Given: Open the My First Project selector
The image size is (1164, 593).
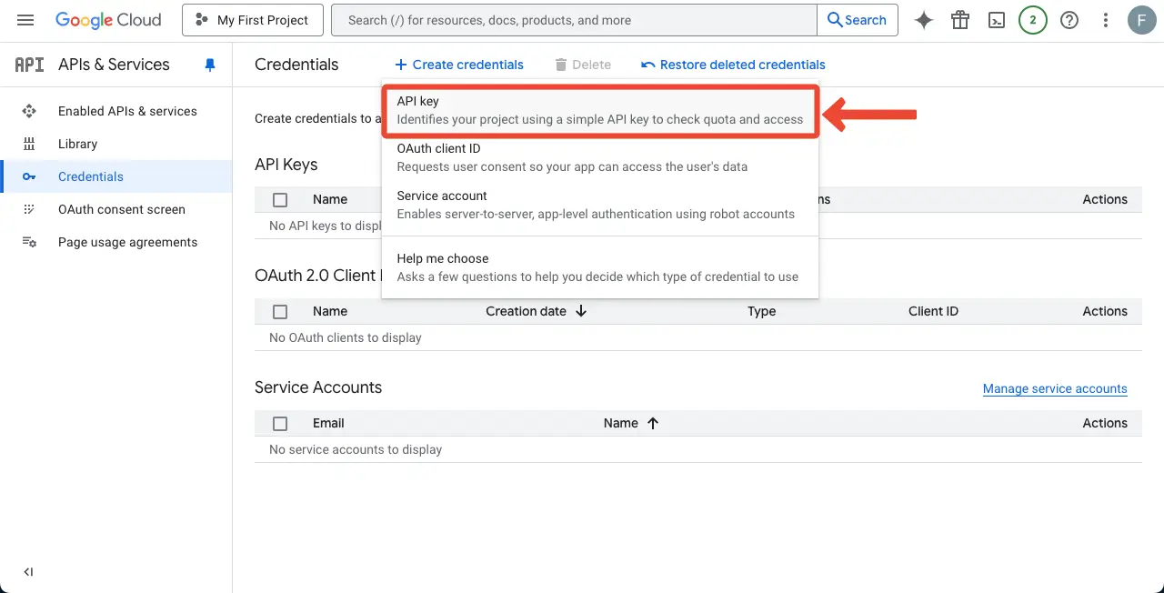Looking at the screenshot, I should coord(252,20).
